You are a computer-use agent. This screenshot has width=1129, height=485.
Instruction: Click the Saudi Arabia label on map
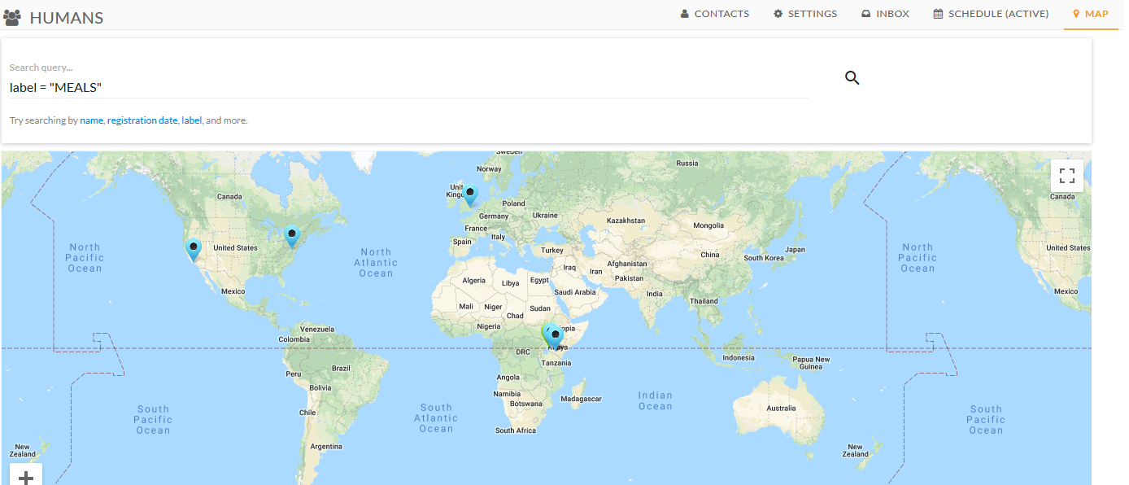574,292
